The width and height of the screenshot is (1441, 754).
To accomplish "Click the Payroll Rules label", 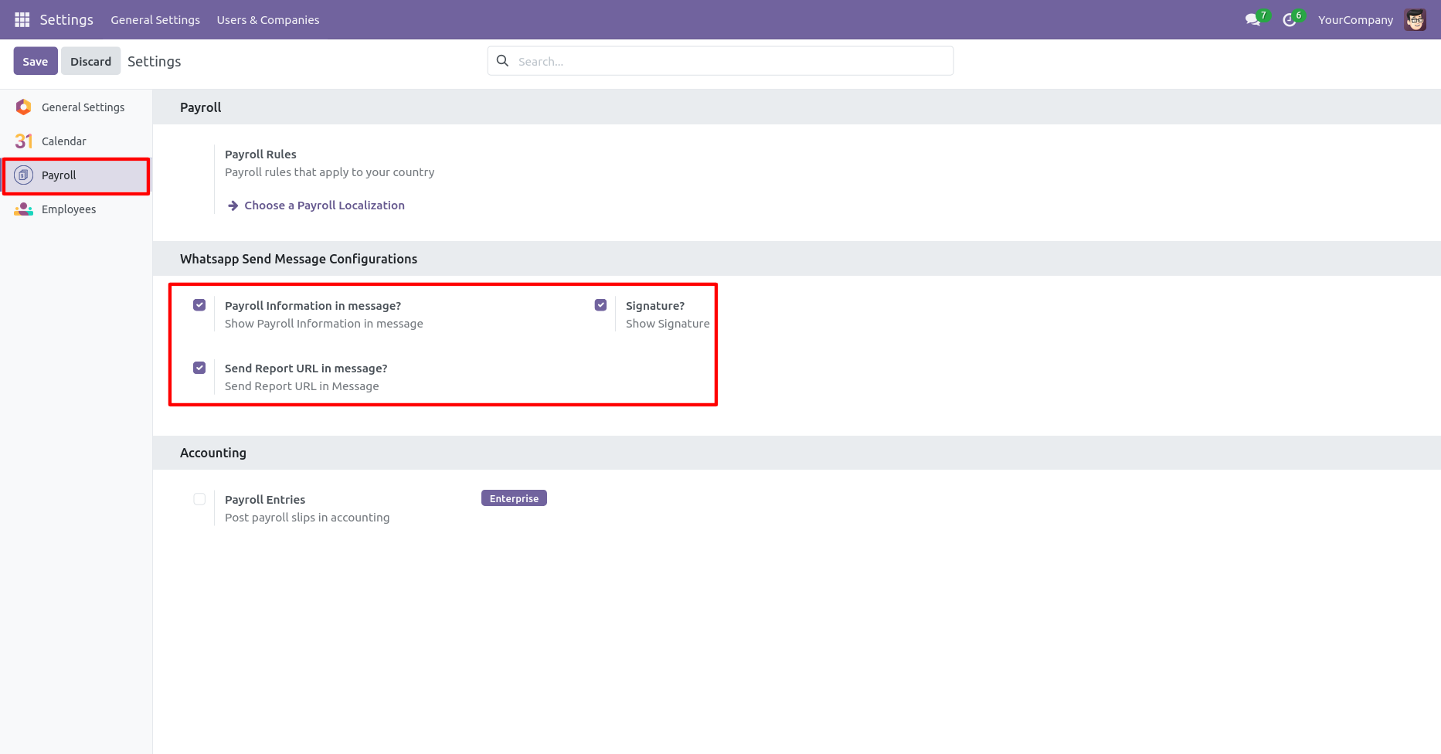I will 260,155.
